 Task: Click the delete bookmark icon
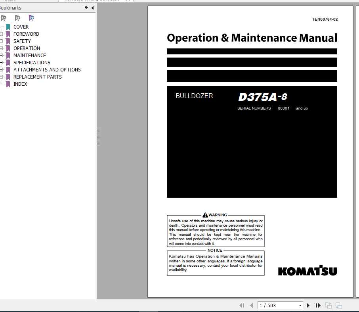[4, 18]
